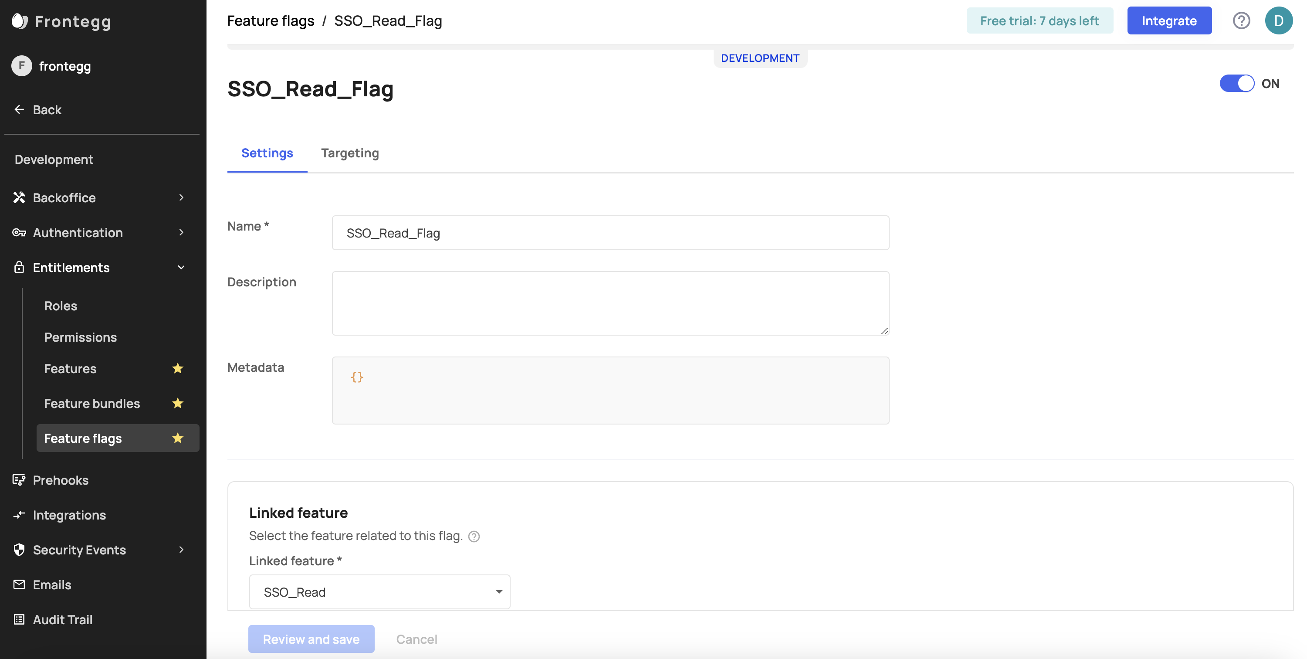Image resolution: width=1307 pixels, height=659 pixels.
Task: Open the Linked feature SSO_Read dropdown
Action: [379, 592]
